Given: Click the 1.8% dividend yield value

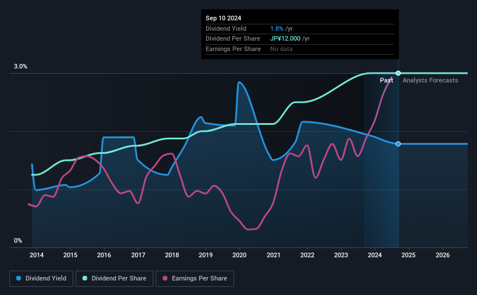Looking at the screenshot, I should point(277,28).
